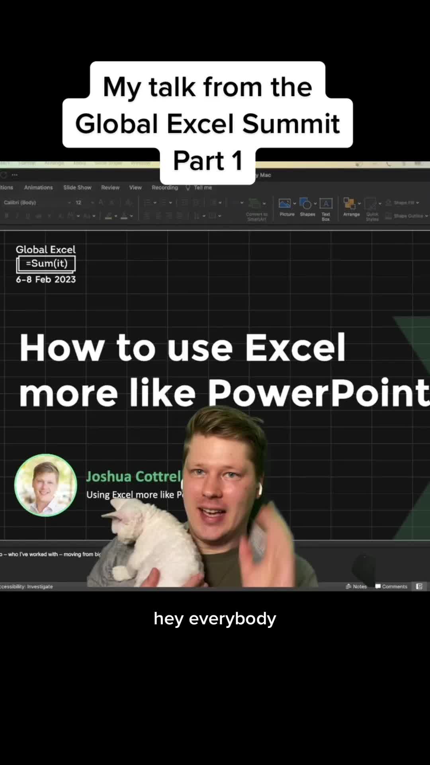
Task: Expand the Bullets dropdown arrow
Action: [155, 203]
